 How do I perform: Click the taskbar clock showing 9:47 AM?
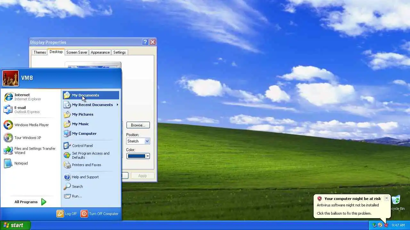398,225
